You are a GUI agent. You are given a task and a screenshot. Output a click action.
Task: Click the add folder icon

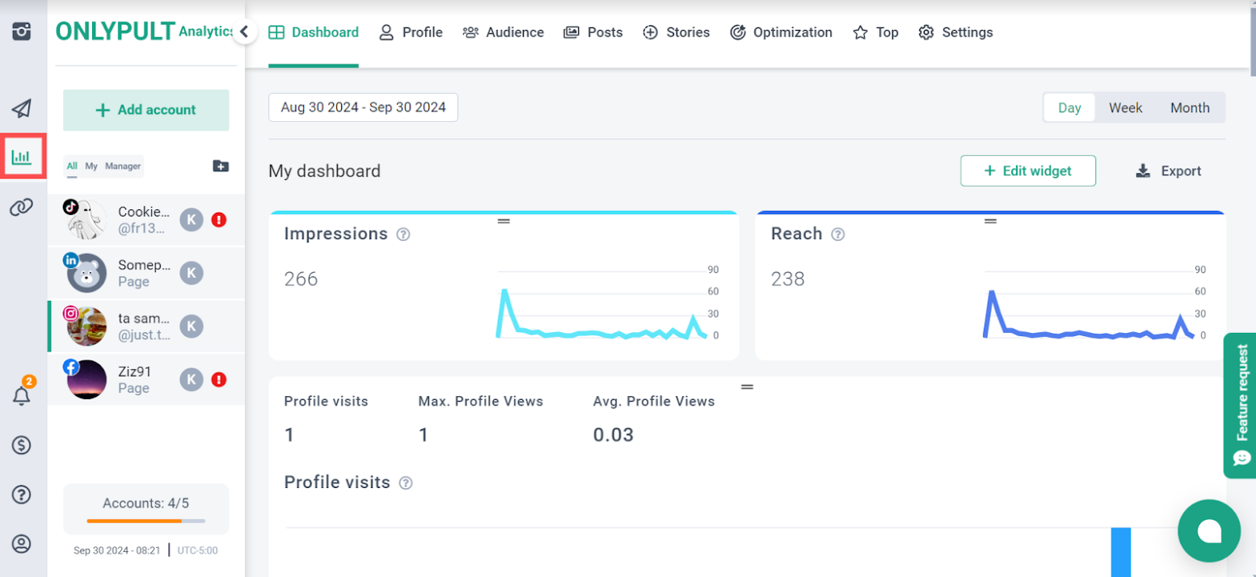[221, 166]
